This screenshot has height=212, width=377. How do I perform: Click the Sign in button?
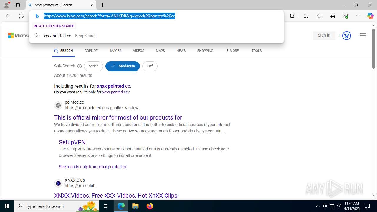pos(324,35)
